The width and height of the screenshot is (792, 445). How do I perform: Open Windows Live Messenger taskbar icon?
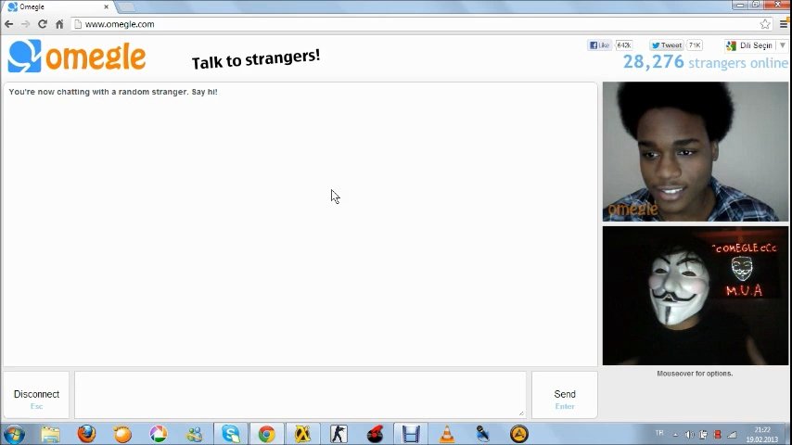pos(195,434)
